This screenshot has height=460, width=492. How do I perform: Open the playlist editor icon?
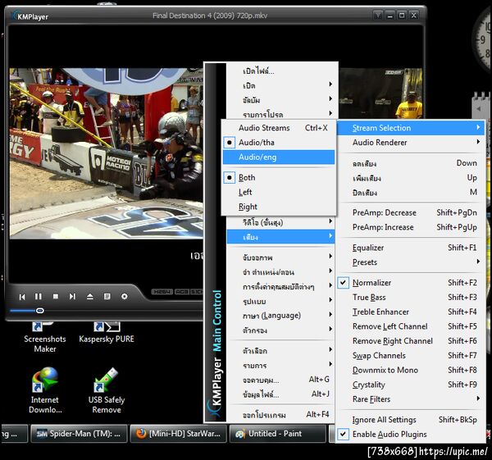pyautogui.click(x=107, y=297)
